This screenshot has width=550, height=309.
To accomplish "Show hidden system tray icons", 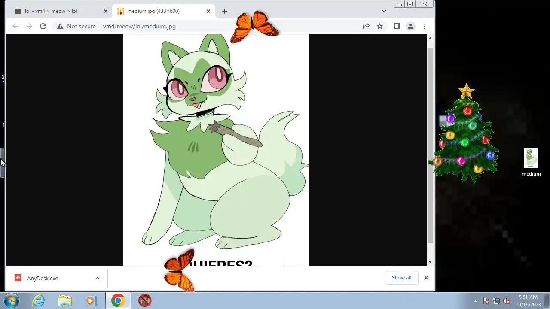I will pos(475,301).
